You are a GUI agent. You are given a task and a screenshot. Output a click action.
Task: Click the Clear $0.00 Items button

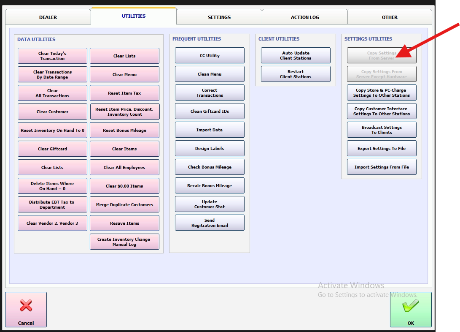tap(125, 186)
